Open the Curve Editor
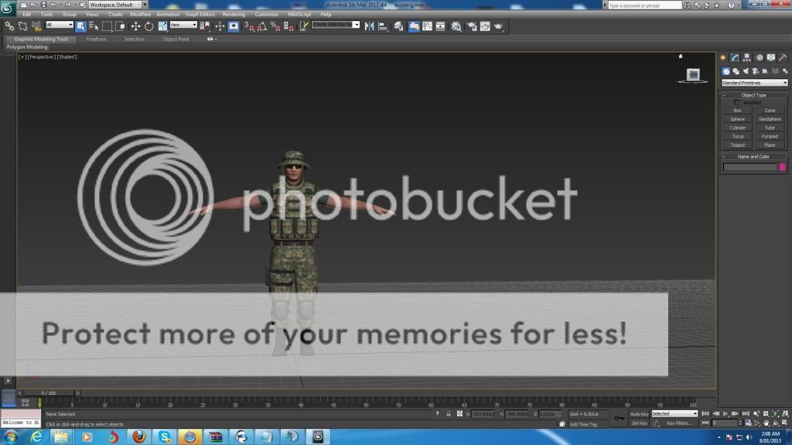Viewport: 792px width, 445px height. tap(427, 26)
